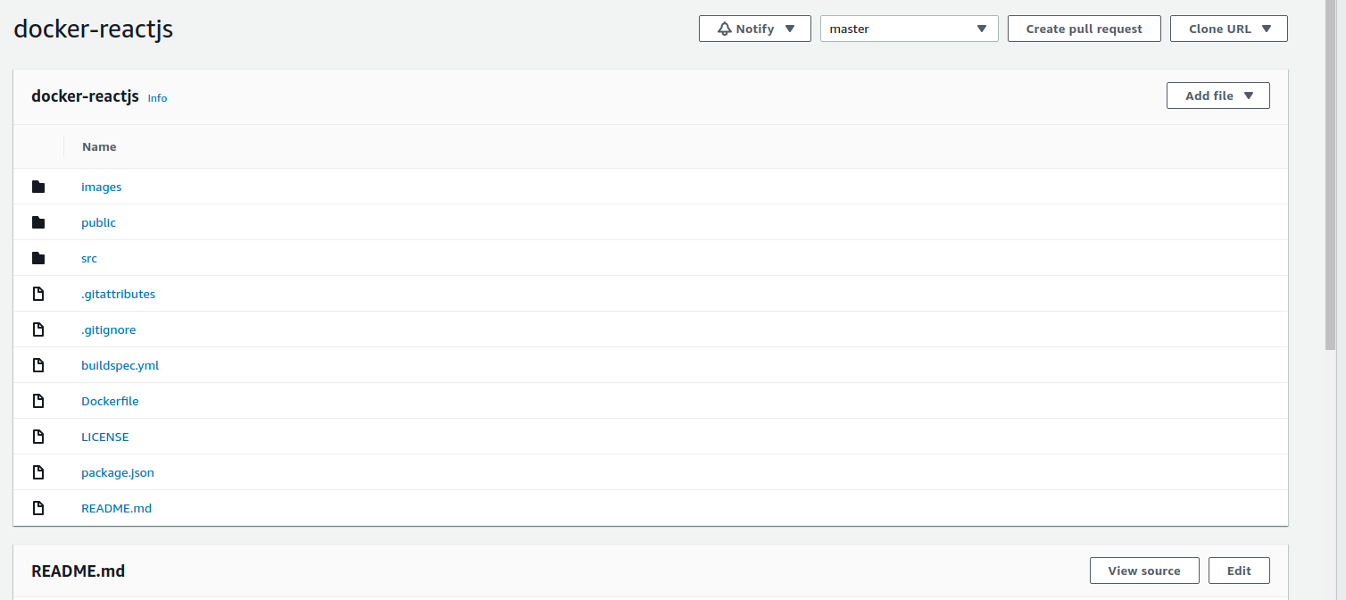Click the file icon beside package.json
Screen dimensions: 1346x600
coord(38,472)
